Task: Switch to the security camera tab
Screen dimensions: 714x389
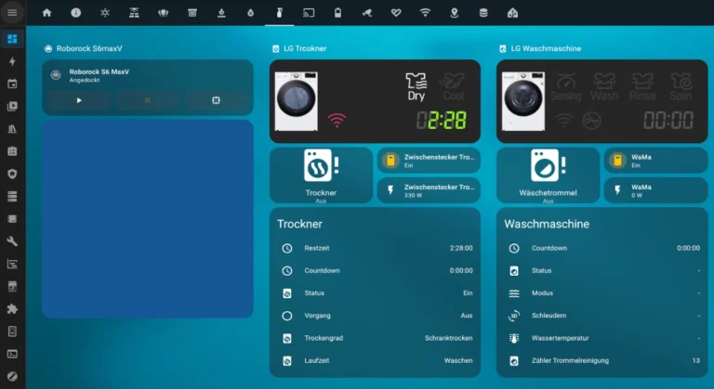Action: point(367,13)
